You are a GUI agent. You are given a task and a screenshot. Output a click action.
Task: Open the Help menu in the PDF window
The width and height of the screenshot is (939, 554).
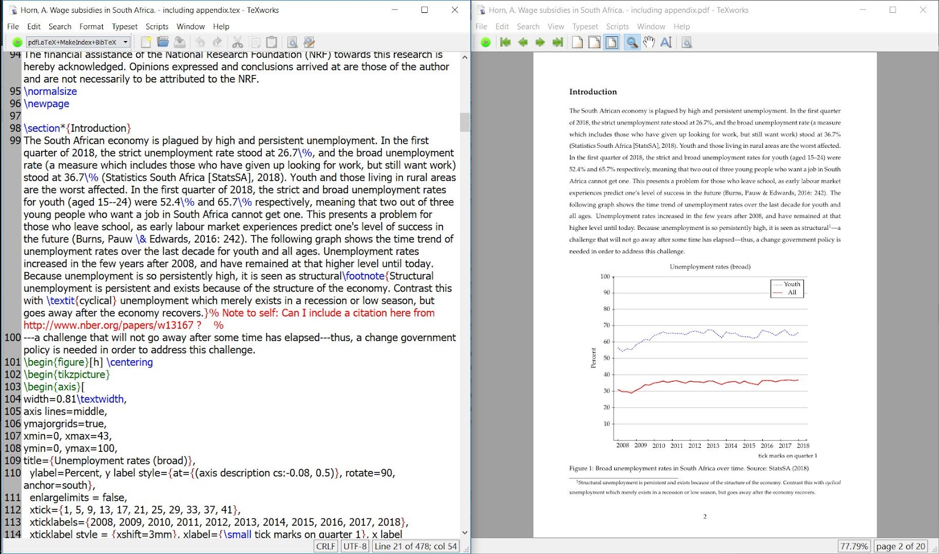682,26
